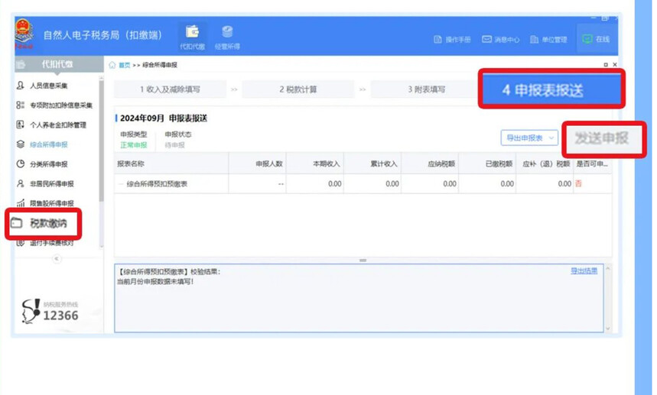Select 专项附加扣除信息采集 in sidebar
Screen dimensions: 657x395
[54, 105]
